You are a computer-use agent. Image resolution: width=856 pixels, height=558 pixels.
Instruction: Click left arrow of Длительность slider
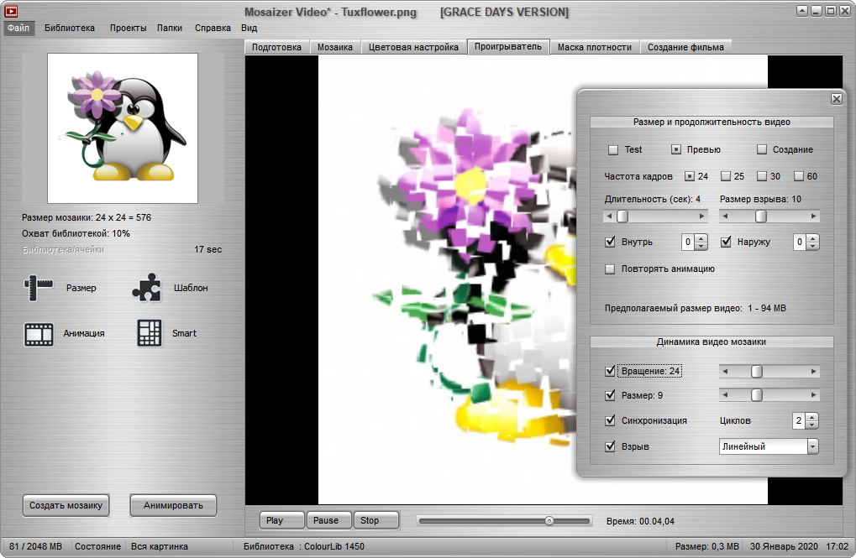tap(609, 216)
